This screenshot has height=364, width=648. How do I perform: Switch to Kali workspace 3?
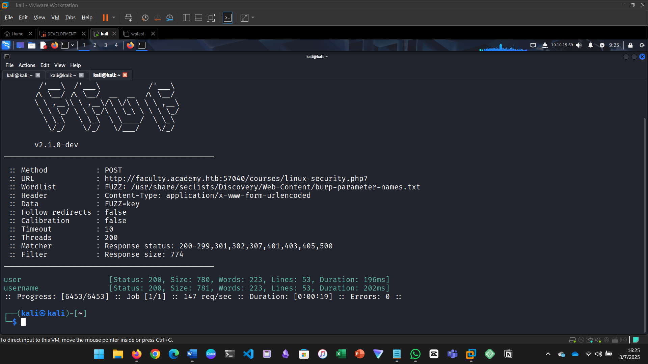[x=106, y=45]
